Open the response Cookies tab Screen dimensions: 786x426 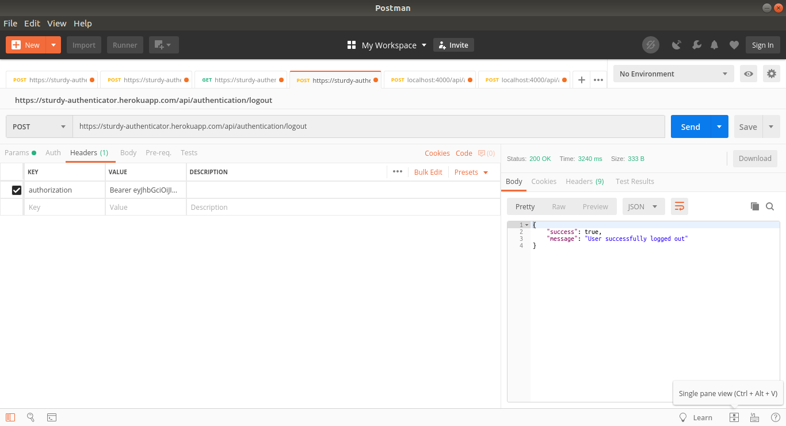coord(544,181)
